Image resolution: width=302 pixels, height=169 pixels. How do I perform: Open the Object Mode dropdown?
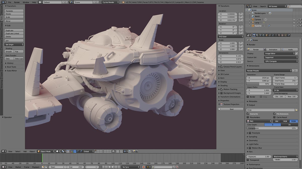pos(46,151)
